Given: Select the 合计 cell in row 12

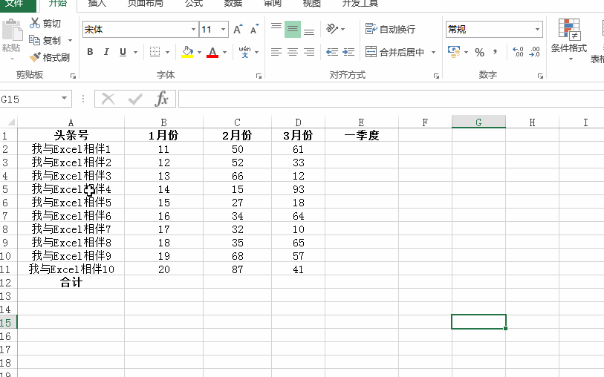Looking at the screenshot, I should tap(71, 282).
